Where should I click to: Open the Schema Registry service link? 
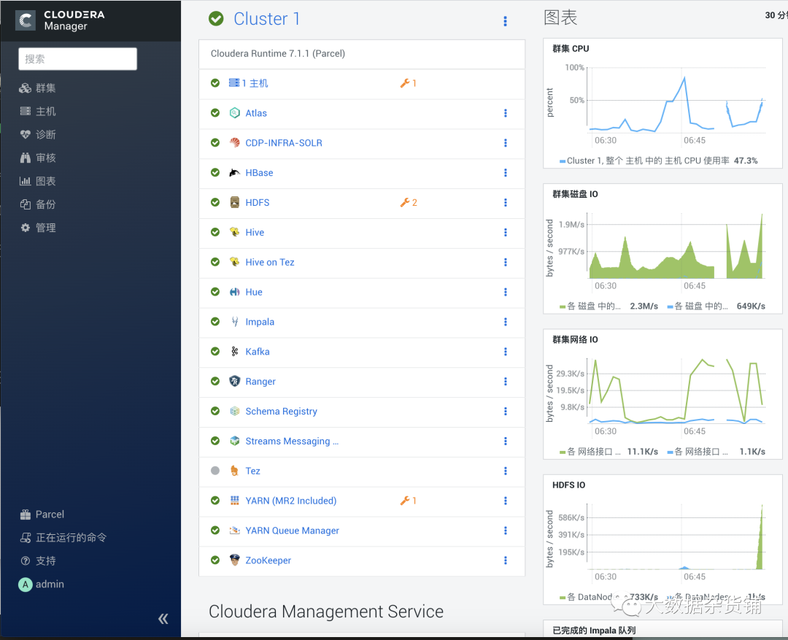pyautogui.click(x=282, y=412)
